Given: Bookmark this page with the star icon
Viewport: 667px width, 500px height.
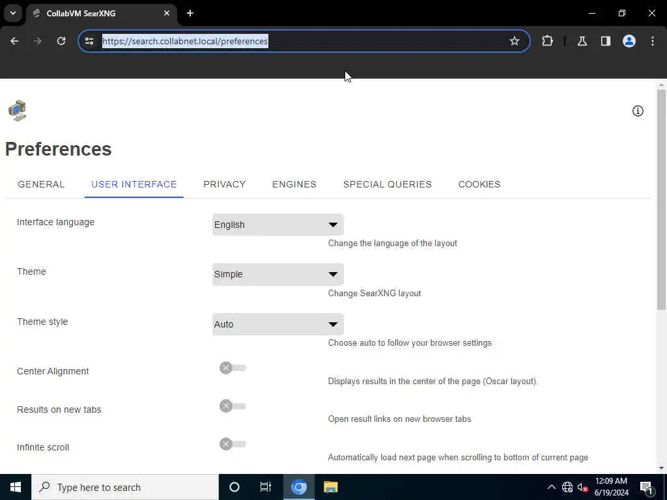Looking at the screenshot, I should click(515, 41).
